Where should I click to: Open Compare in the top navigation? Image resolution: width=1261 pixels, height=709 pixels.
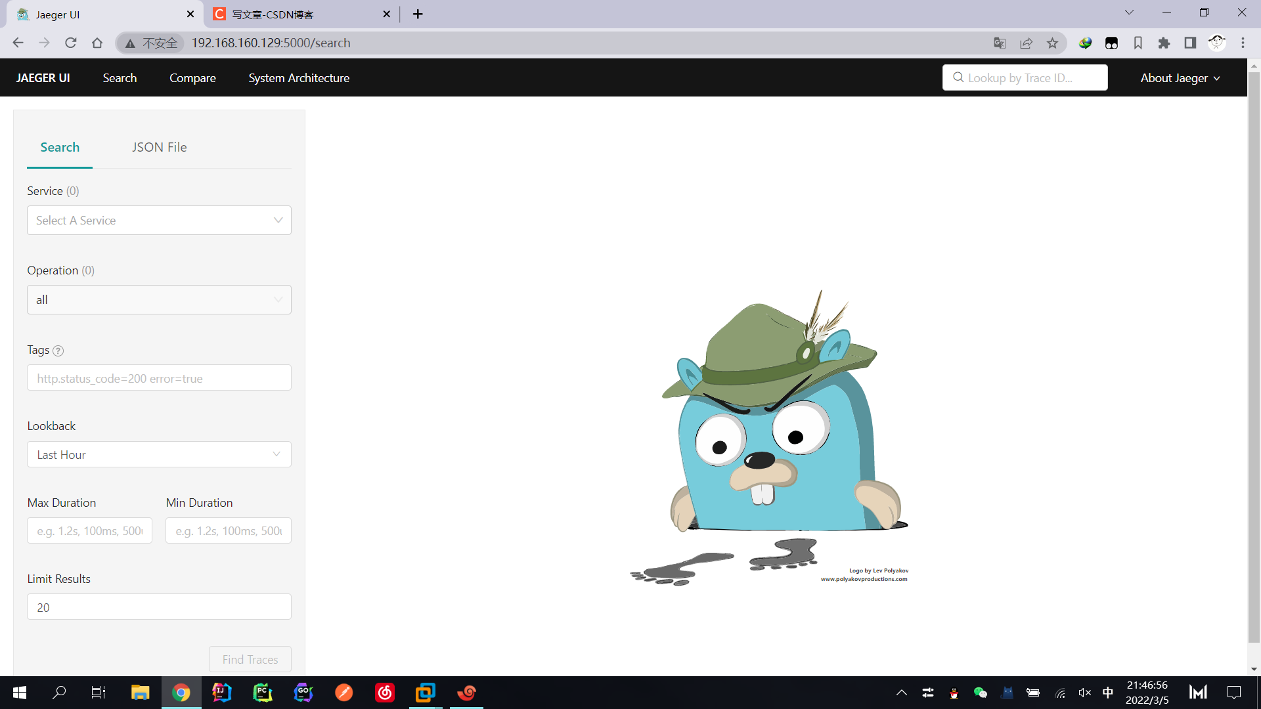tap(192, 78)
